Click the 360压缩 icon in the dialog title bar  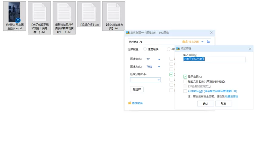click(x=128, y=33)
